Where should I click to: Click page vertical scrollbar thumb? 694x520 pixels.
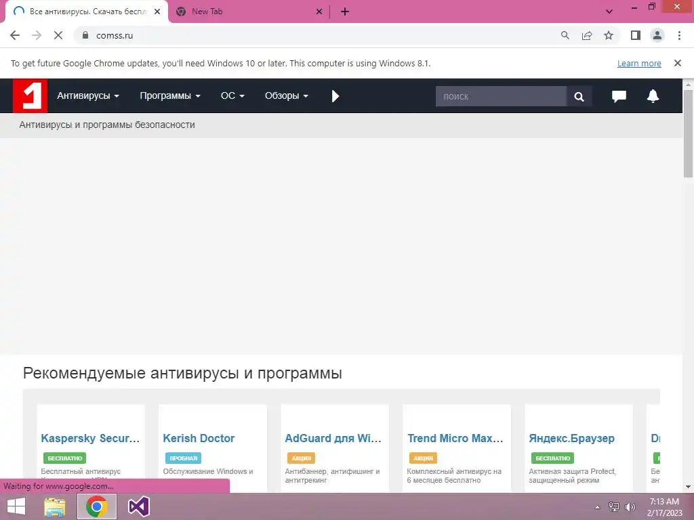pos(689,133)
